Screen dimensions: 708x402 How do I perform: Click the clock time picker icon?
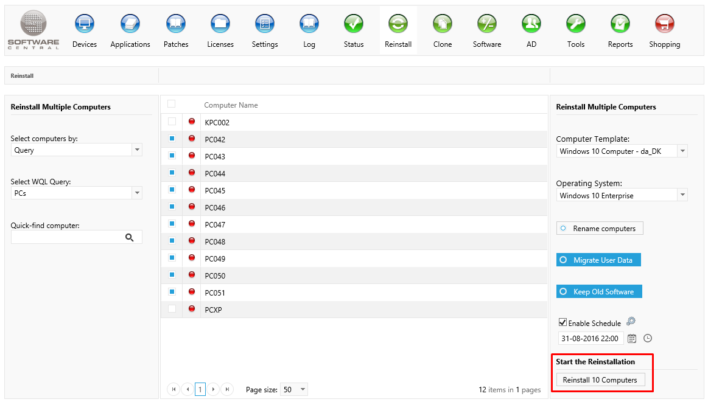pos(648,338)
